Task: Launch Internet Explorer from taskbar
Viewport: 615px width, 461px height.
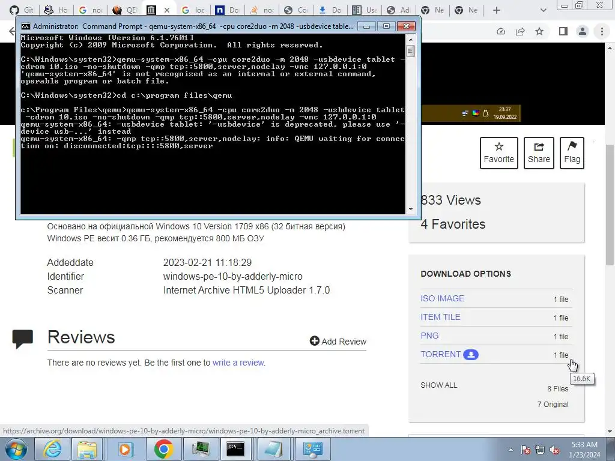Action: 52,449
